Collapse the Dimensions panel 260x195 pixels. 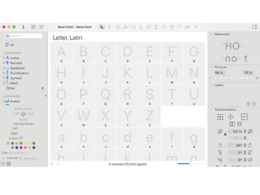click(x=211, y=34)
